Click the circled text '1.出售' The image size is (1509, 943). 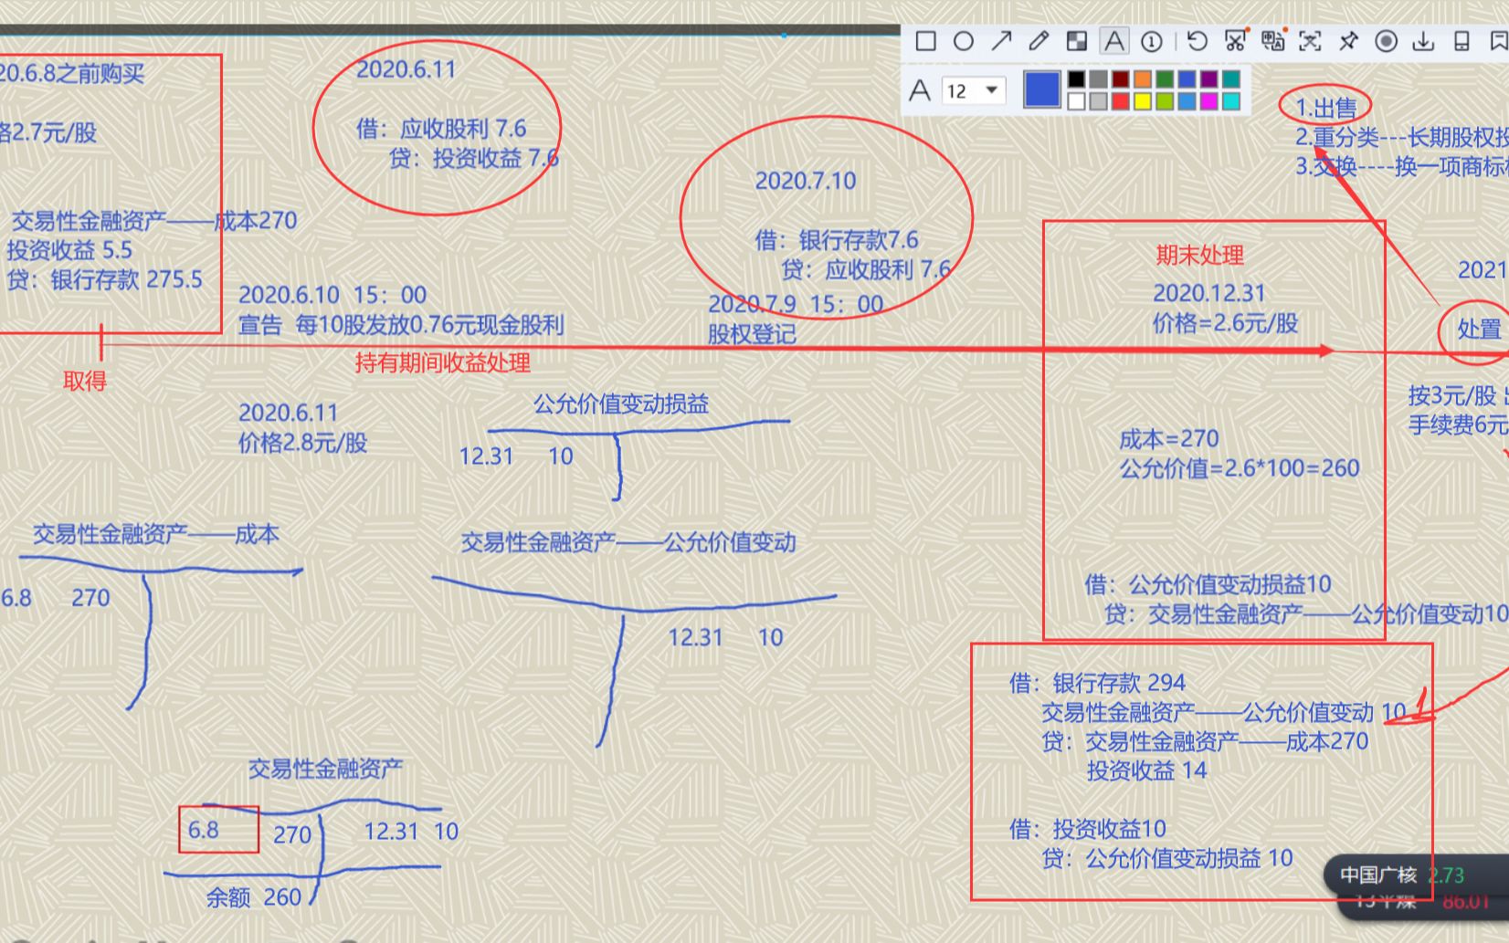(1325, 108)
